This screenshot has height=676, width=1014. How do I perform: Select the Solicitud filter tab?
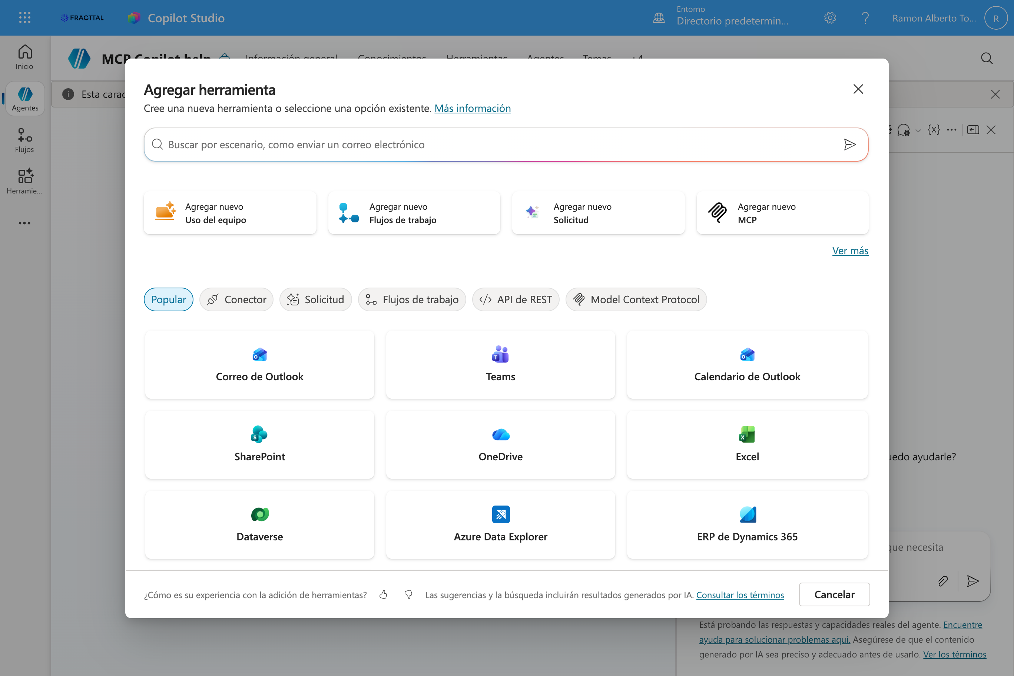(x=316, y=299)
